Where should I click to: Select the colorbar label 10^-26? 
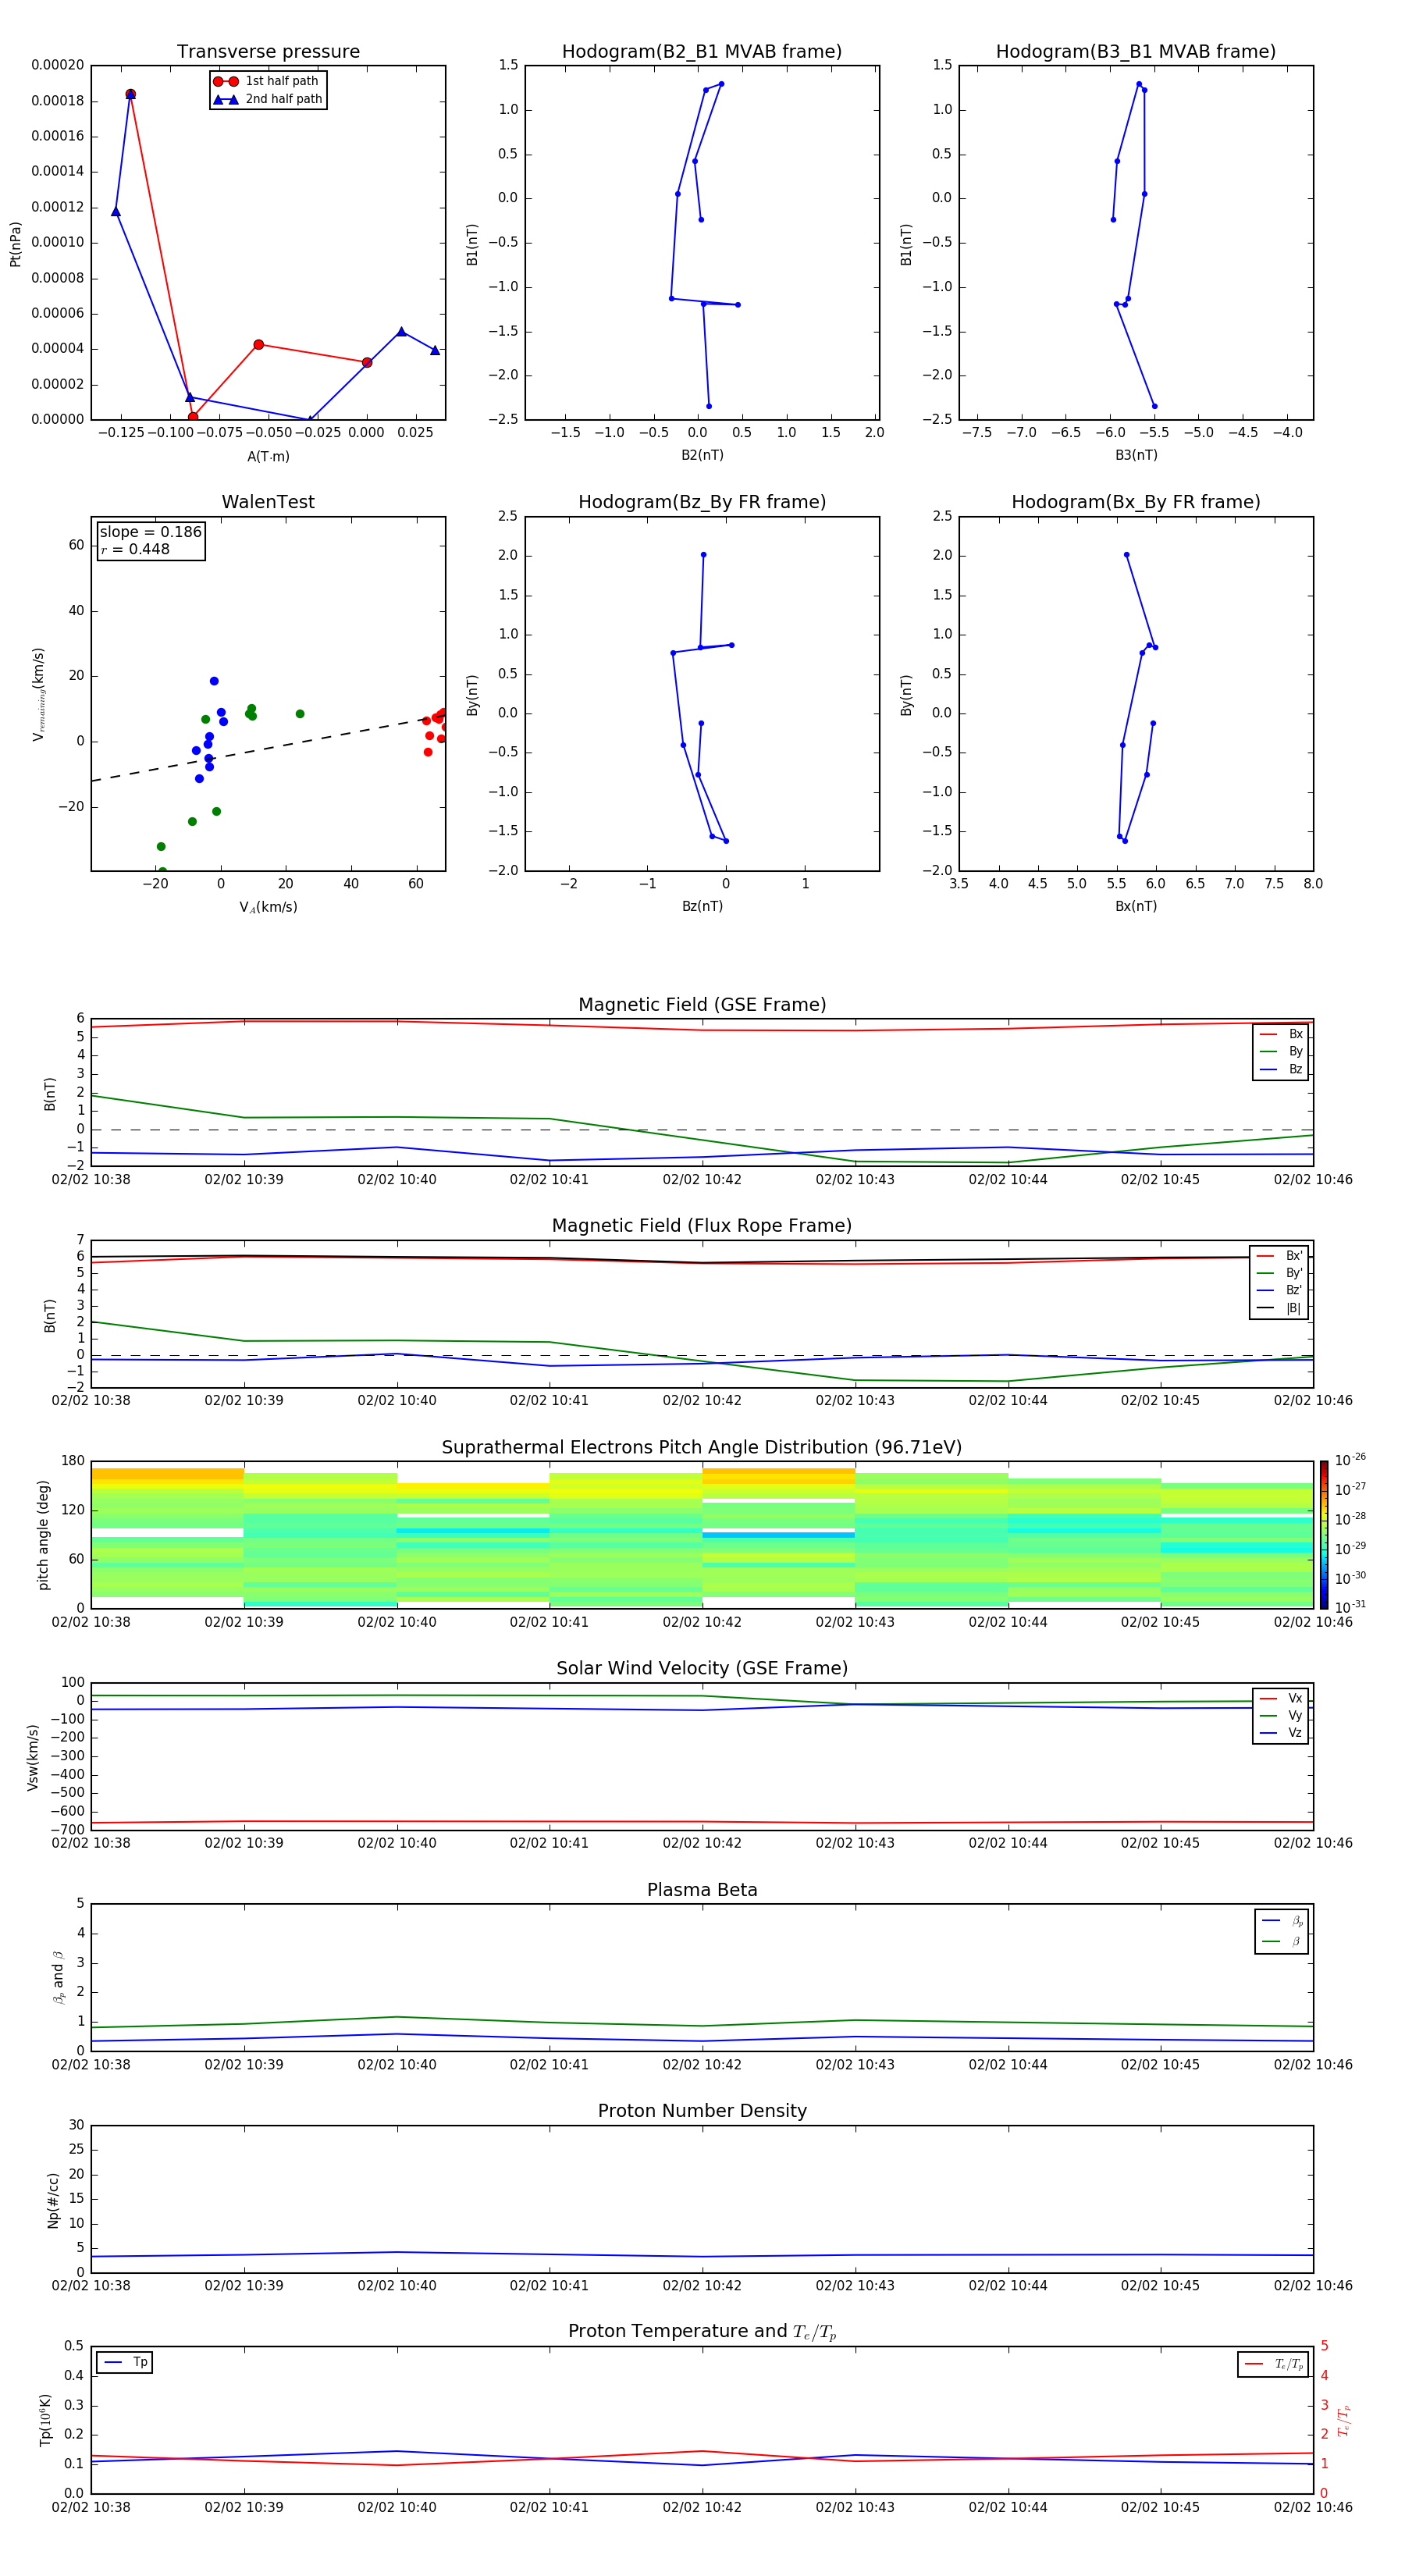1350,1460
